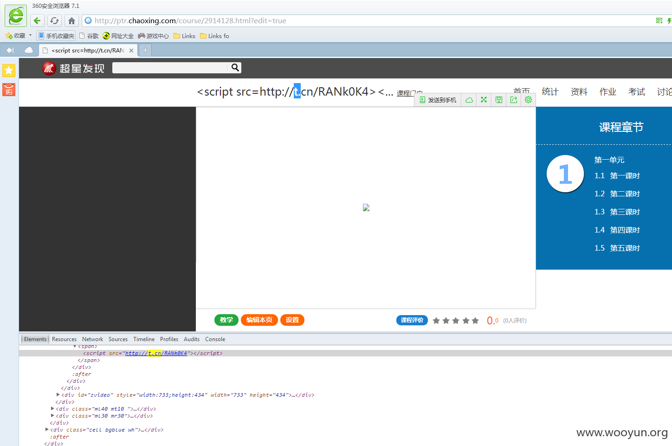Switch to Timeline devtools tab
672x446 pixels.
tap(144, 339)
